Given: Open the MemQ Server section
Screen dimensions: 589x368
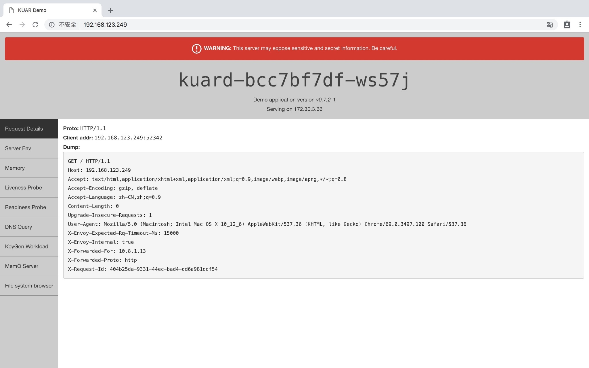Looking at the screenshot, I should pos(29,266).
